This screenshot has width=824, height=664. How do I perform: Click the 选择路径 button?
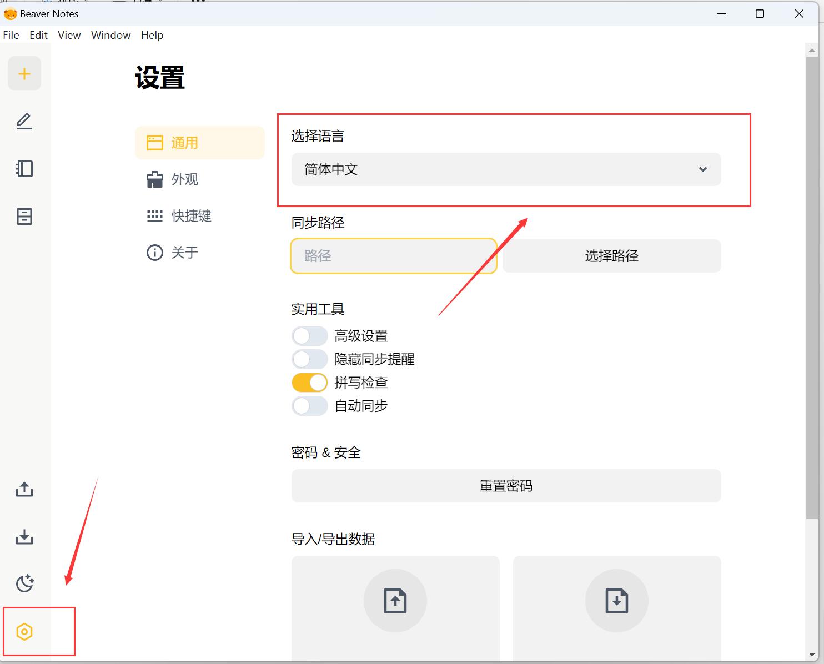tap(612, 256)
